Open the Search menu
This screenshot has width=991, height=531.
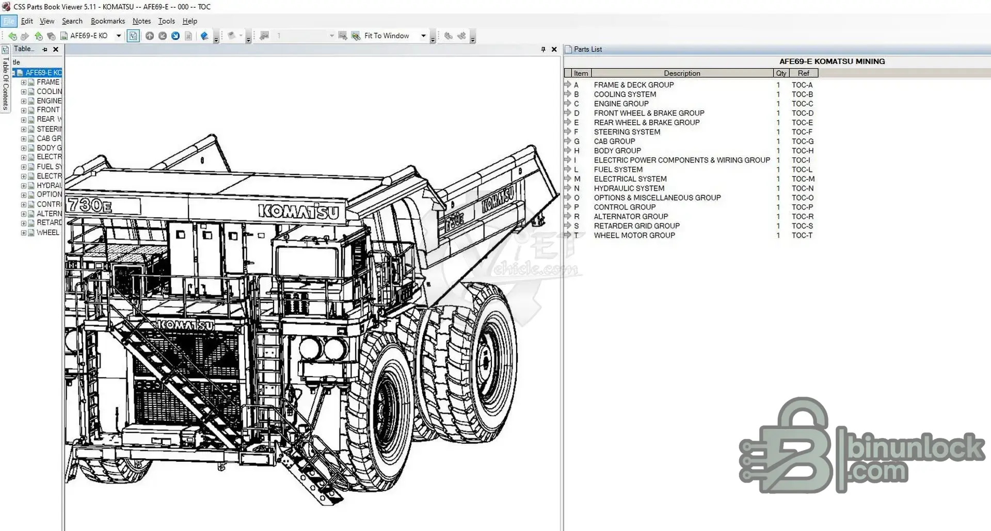(x=72, y=21)
